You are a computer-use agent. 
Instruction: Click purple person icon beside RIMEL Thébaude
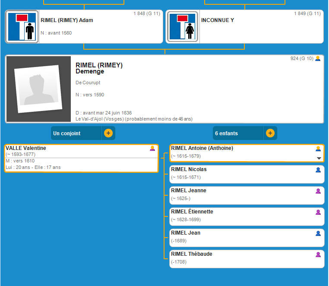point(318,254)
